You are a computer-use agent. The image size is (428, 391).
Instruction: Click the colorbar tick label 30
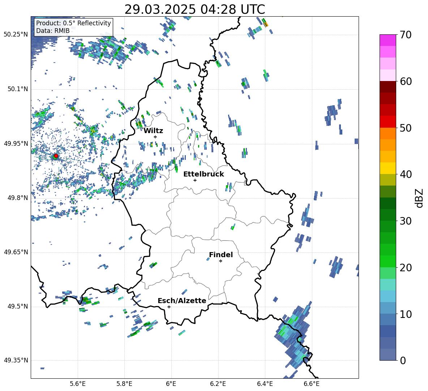(406, 221)
